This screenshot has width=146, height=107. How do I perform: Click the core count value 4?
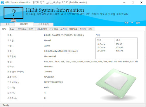pyautogui.click(x=45, y=93)
